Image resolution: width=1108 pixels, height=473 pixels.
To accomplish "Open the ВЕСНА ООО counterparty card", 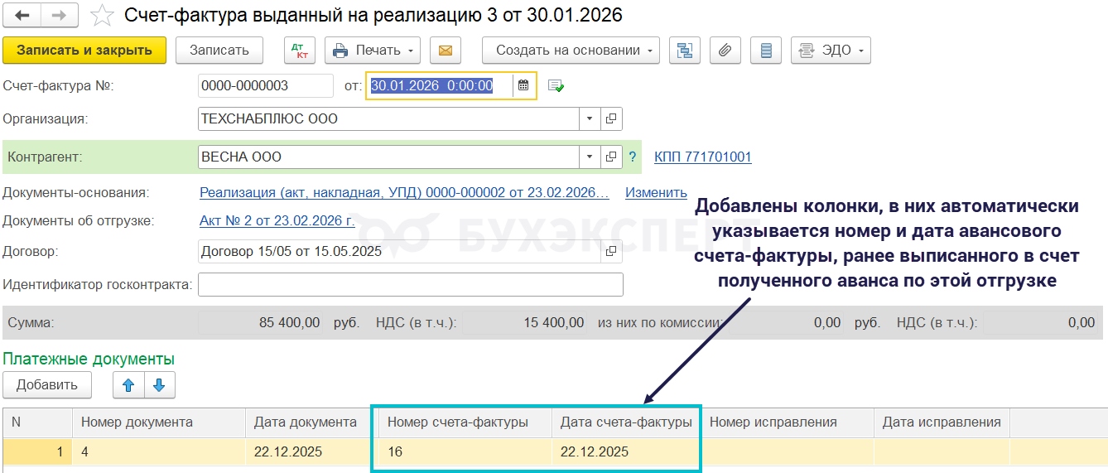I will (x=611, y=157).
